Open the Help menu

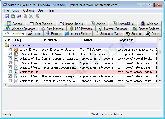click(x=51, y=10)
